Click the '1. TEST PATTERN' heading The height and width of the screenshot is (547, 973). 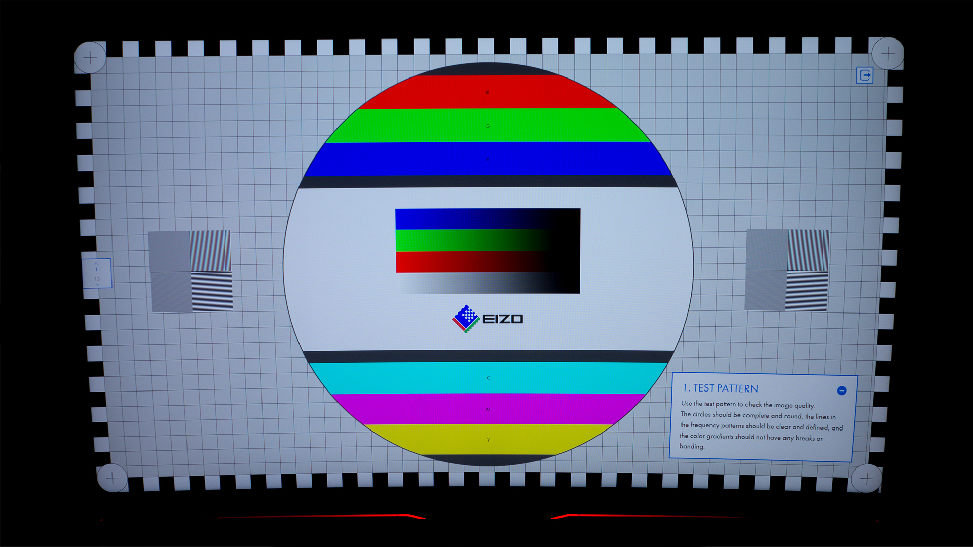pyautogui.click(x=720, y=388)
